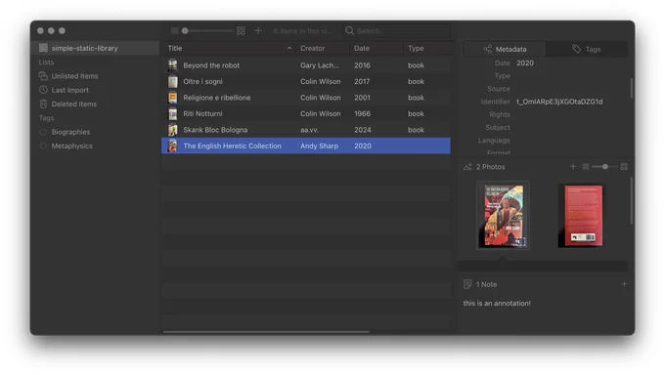This screenshot has height=375, width=665.
Task: Add a photo with the plus button
Action: click(x=573, y=167)
